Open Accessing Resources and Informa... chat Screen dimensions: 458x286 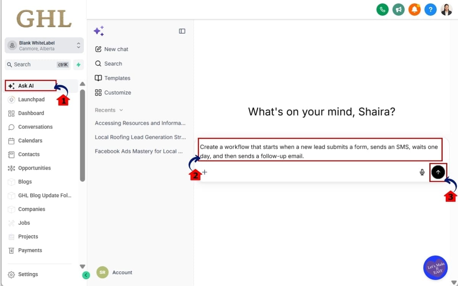pyautogui.click(x=140, y=123)
